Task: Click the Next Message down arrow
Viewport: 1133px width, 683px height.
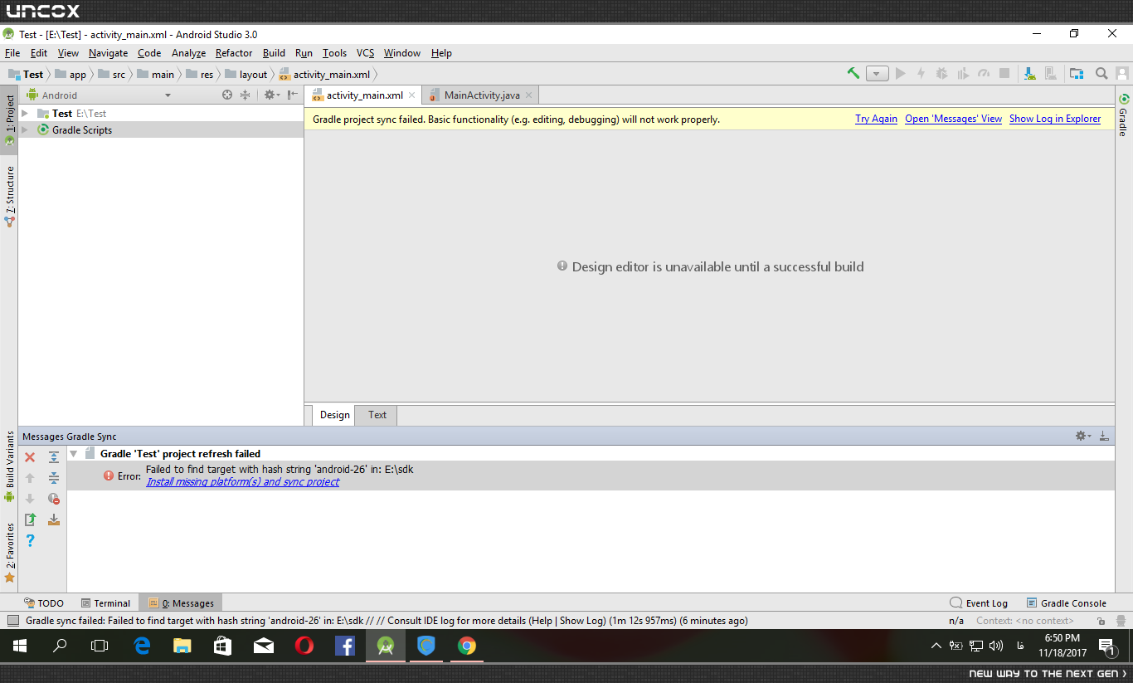Action: click(30, 499)
